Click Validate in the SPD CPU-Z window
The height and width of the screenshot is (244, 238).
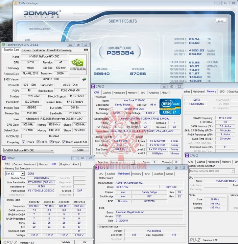click(x=66, y=242)
